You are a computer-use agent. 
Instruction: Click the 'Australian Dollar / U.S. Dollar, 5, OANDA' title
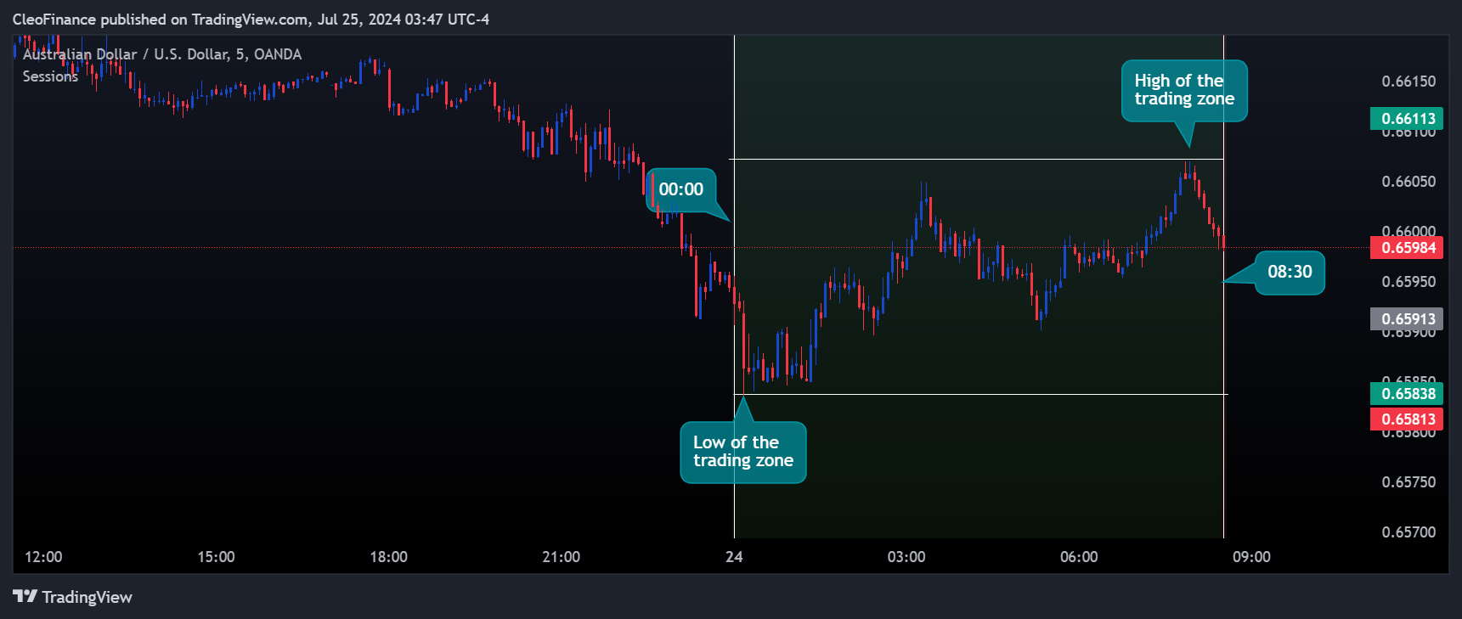click(x=162, y=54)
